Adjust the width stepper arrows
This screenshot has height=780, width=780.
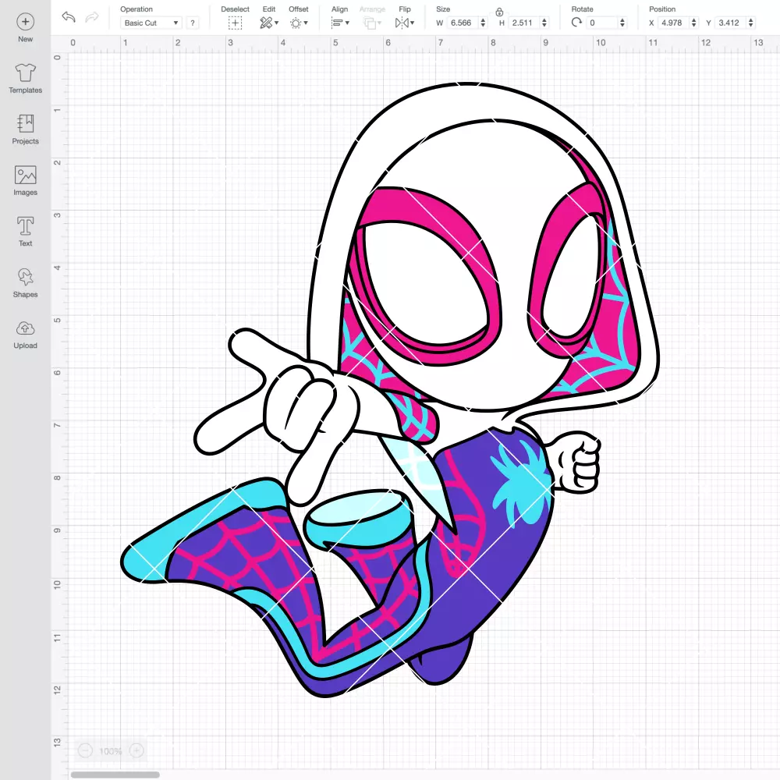[483, 23]
